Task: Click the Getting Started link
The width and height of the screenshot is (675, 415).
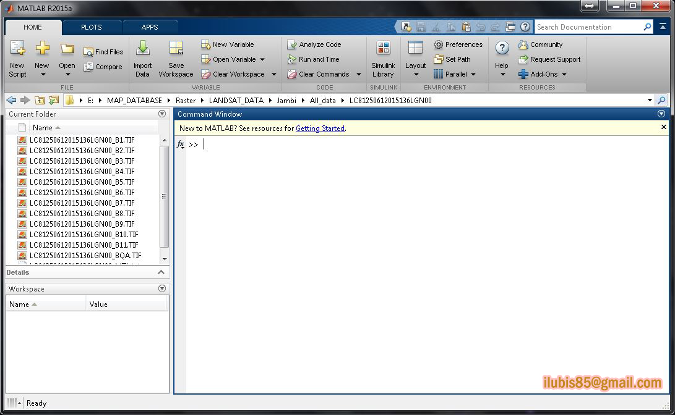Action: (320, 128)
